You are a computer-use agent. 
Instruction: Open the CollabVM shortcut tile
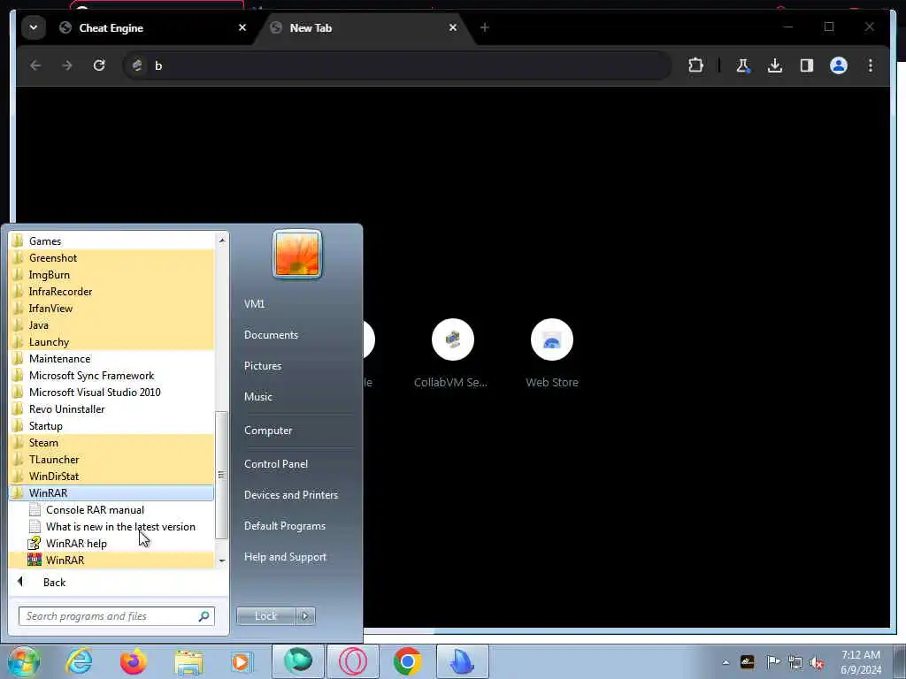coord(452,352)
